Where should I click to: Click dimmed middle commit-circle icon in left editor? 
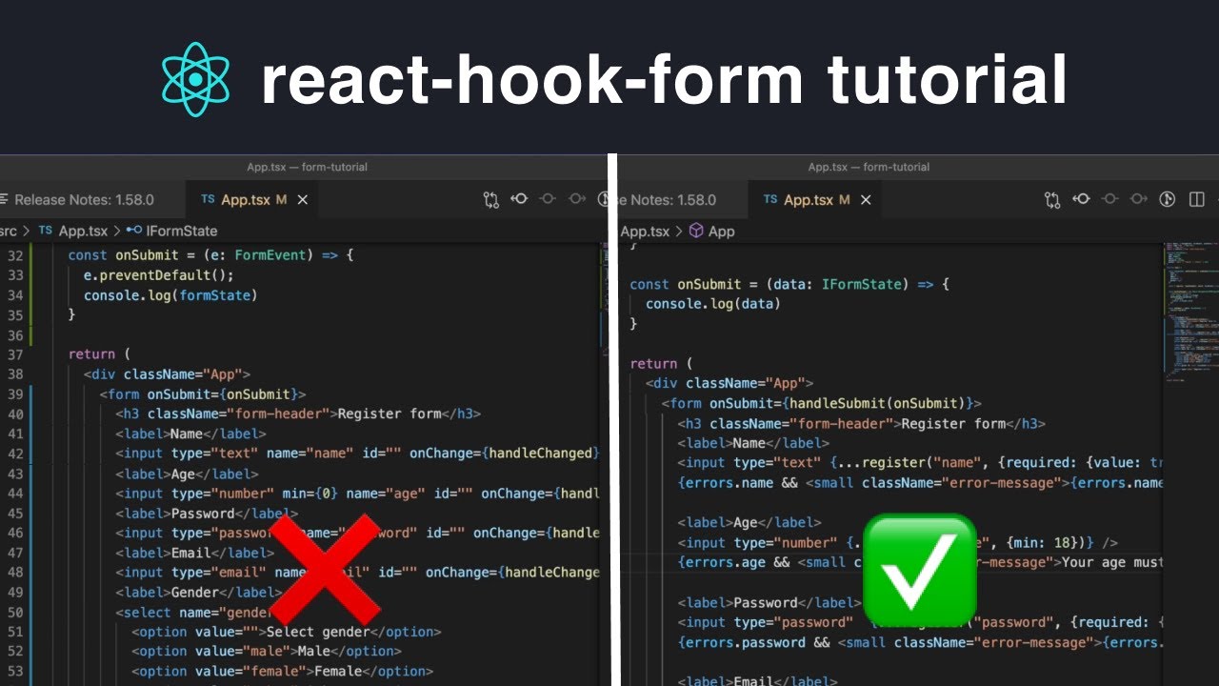pyautogui.click(x=548, y=199)
